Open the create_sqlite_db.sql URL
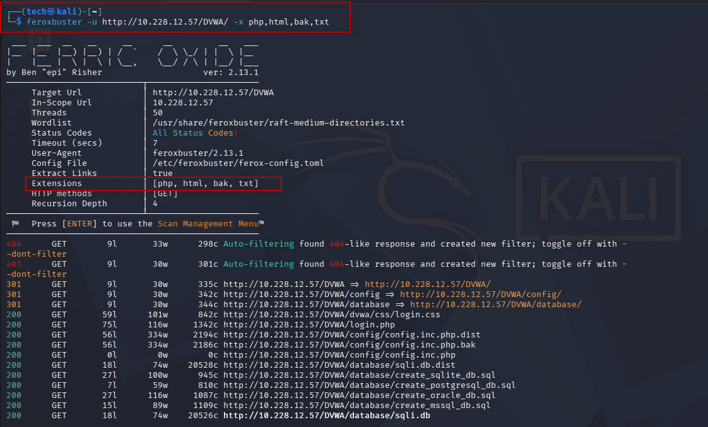Screen dimensions: 708x427 click(360, 375)
